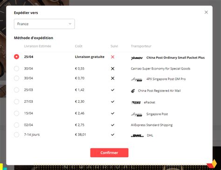Click the China Post Ordinary Small Packet logo
Image resolution: width=221 pixels, height=170 pixels.
click(137, 58)
